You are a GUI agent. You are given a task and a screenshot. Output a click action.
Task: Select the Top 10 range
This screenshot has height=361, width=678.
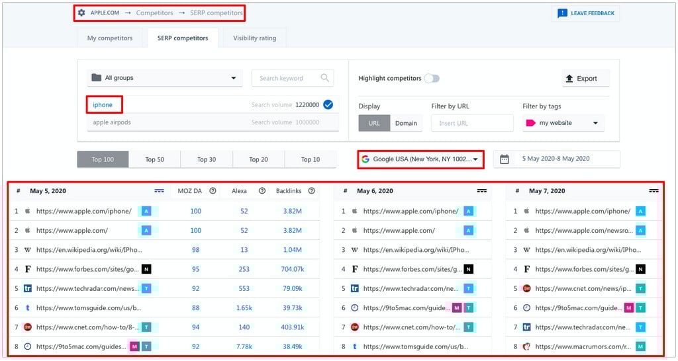311,159
